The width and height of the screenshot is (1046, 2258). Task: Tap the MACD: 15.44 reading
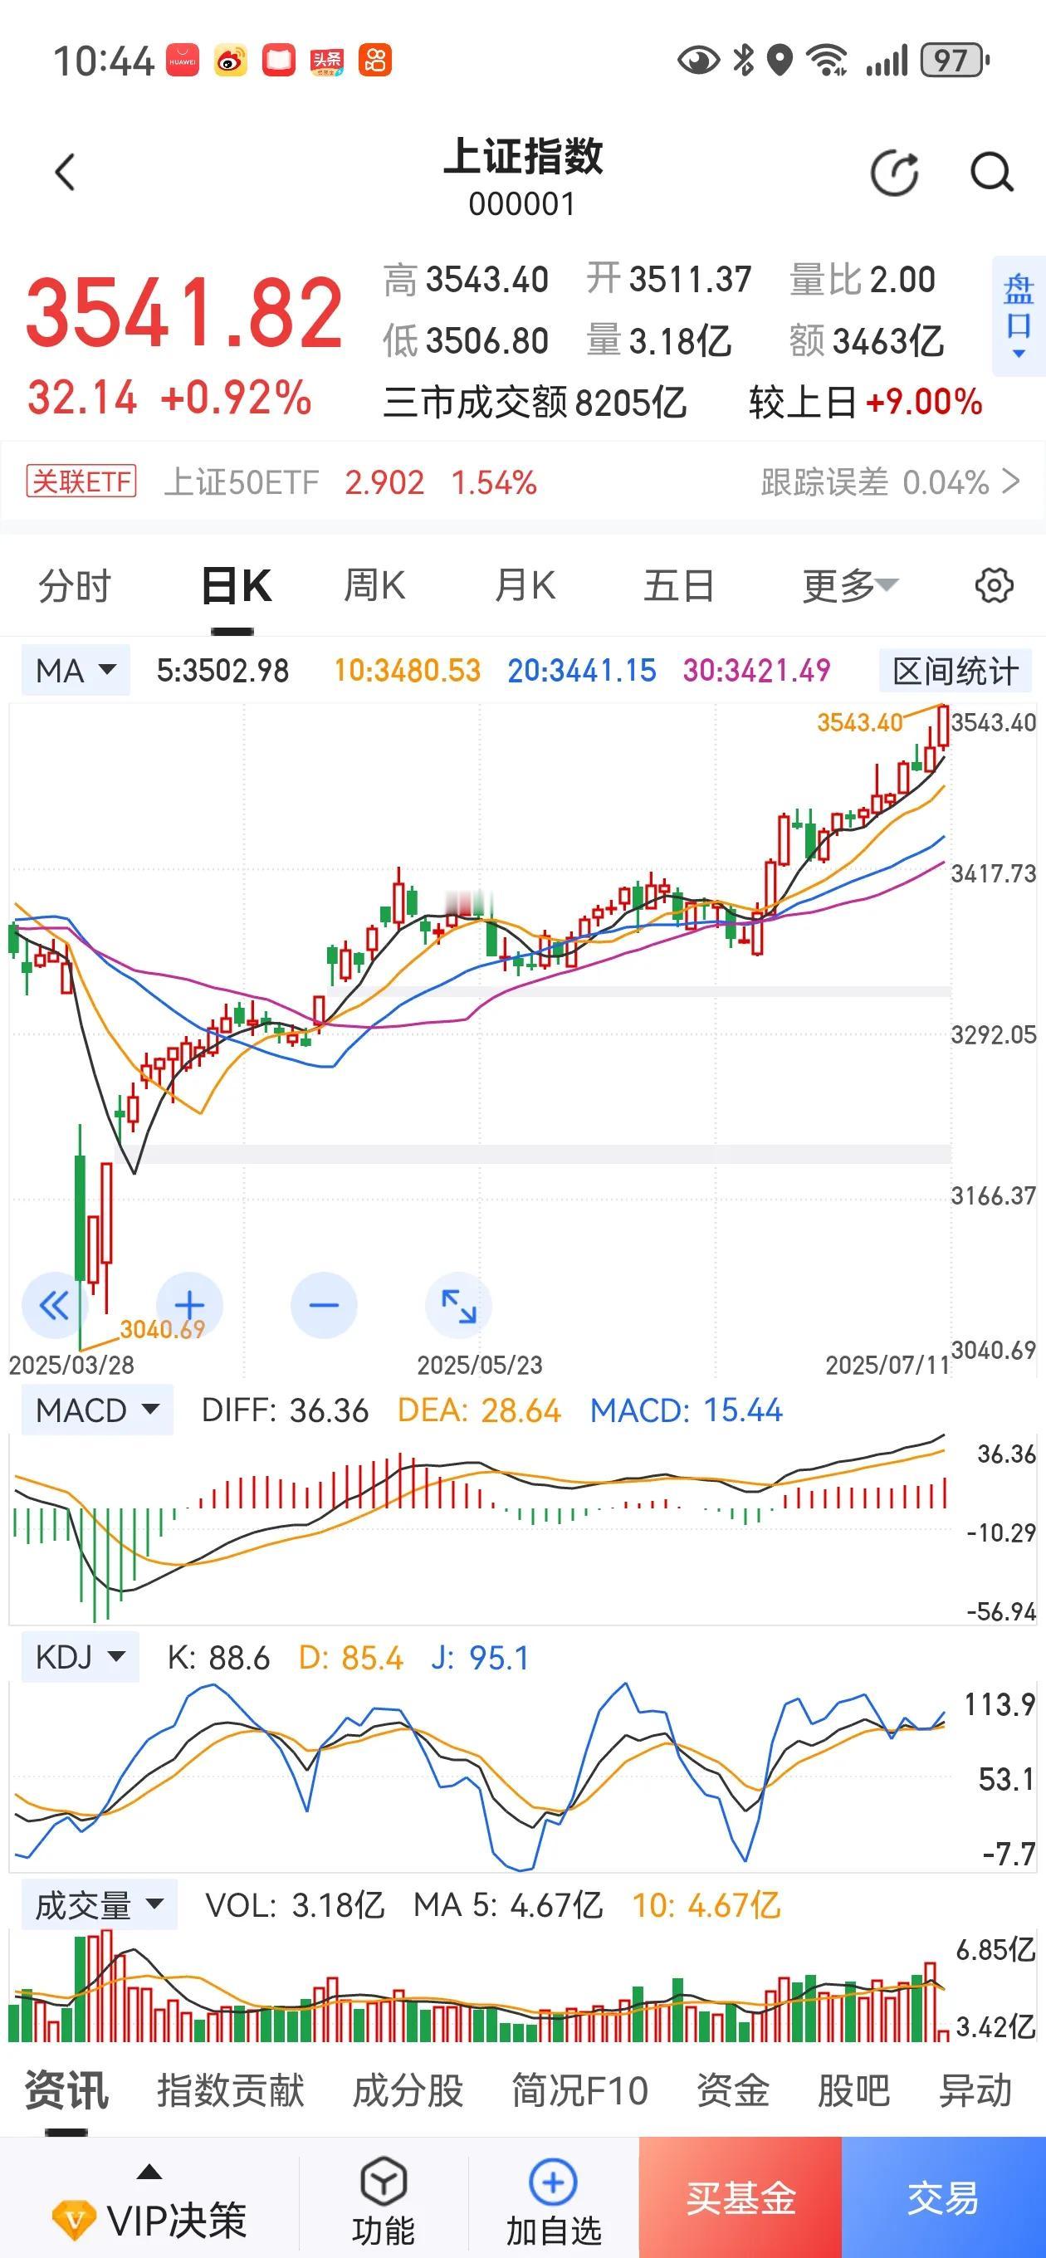[686, 1410]
